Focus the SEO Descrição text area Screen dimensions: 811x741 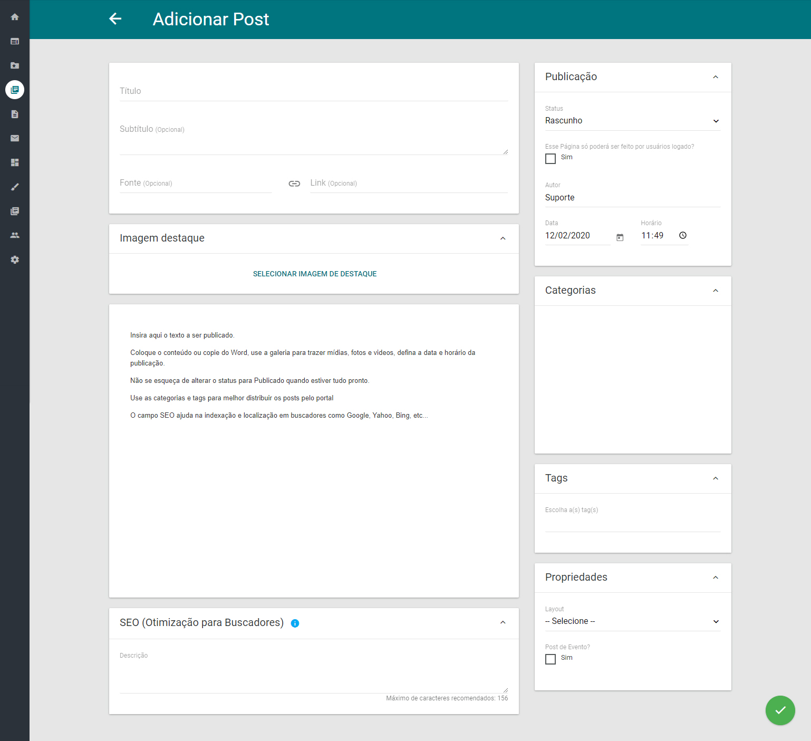tap(314, 678)
